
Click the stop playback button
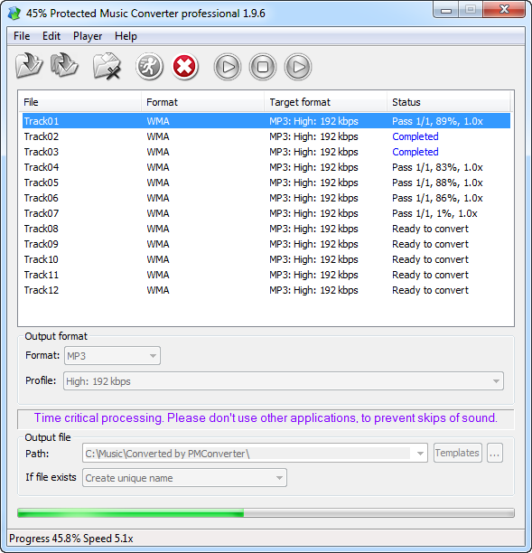click(x=263, y=67)
